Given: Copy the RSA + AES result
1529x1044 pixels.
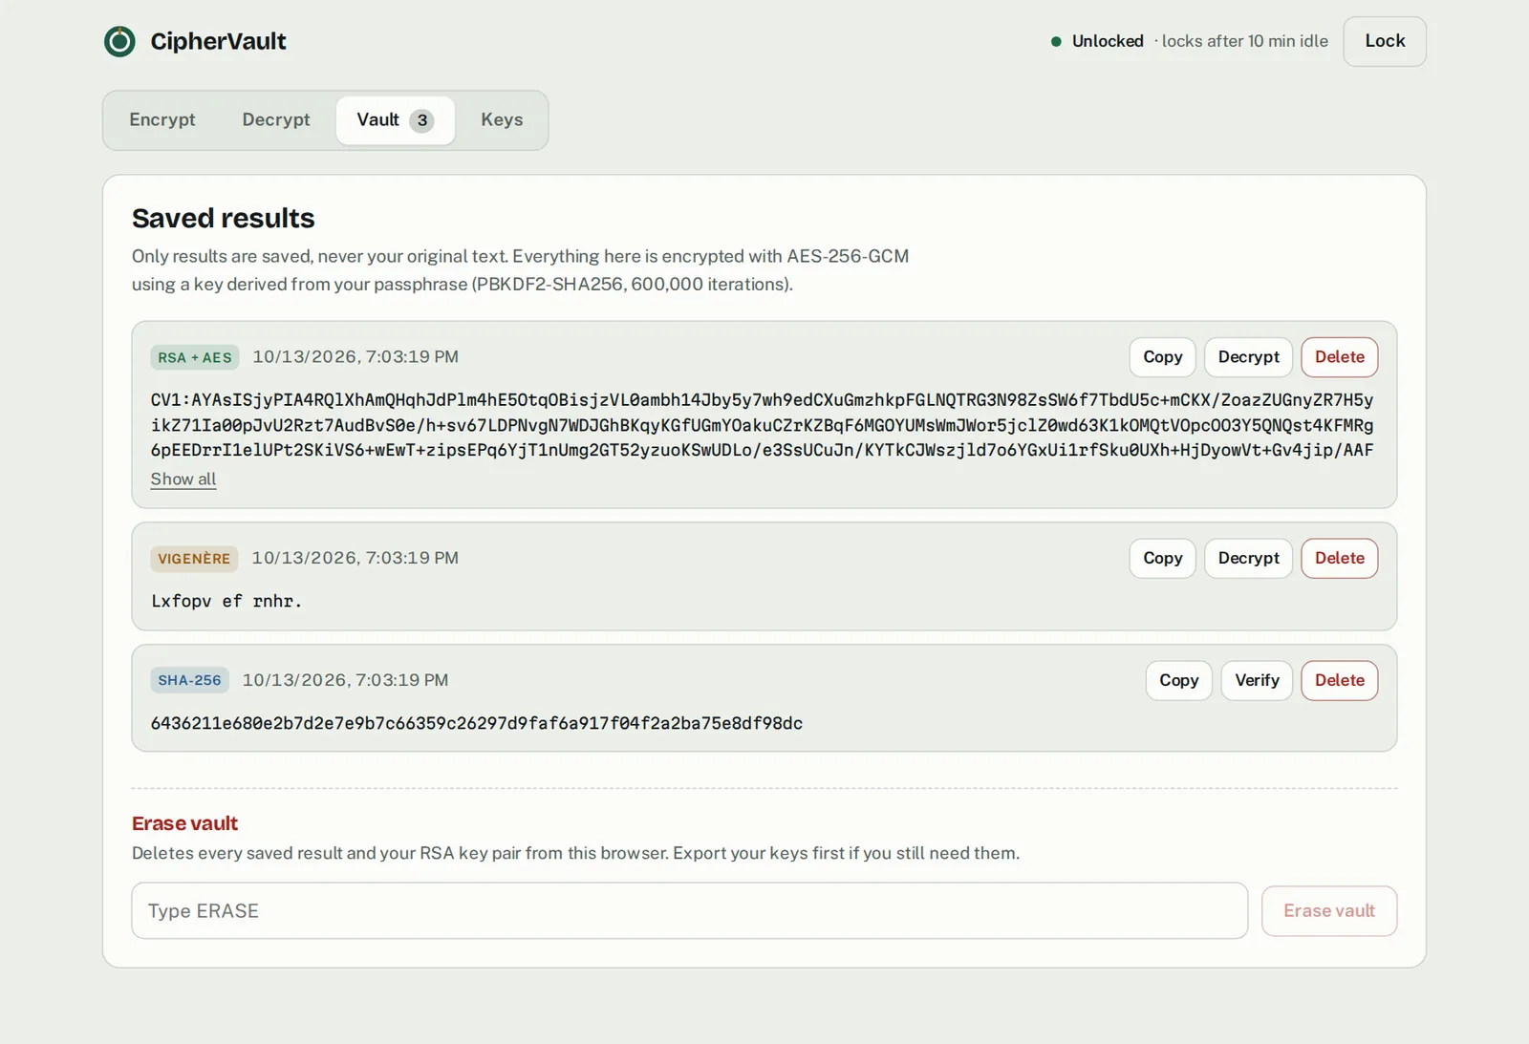Looking at the screenshot, I should pyautogui.click(x=1162, y=356).
